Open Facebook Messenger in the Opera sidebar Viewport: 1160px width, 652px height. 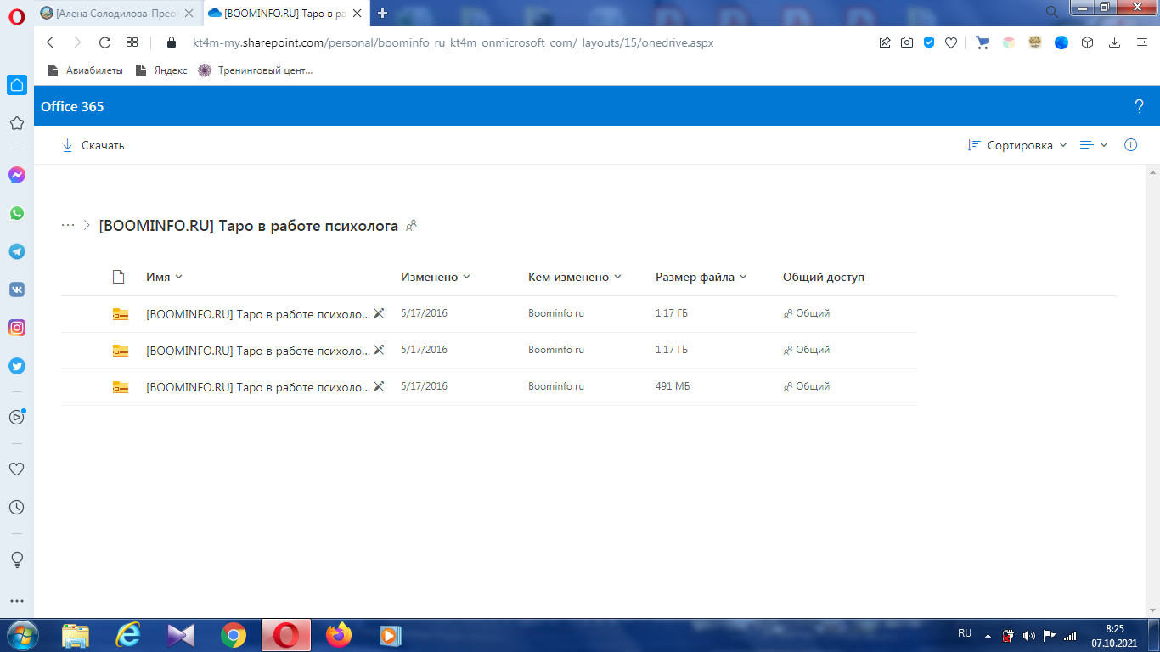[17, 175]
